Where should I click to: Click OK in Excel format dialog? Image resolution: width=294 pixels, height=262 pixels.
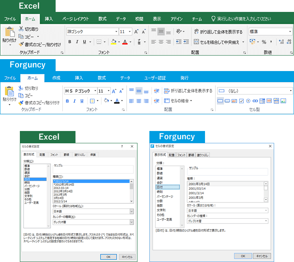click(x=108, y=257)
